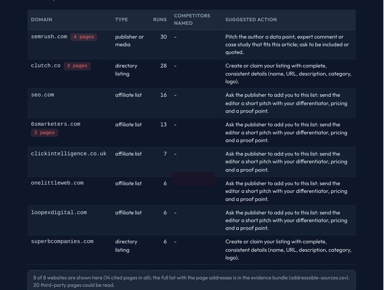
Task: Click the runs value 13 for 6smarketers.com
Action: tap(164, 124)
